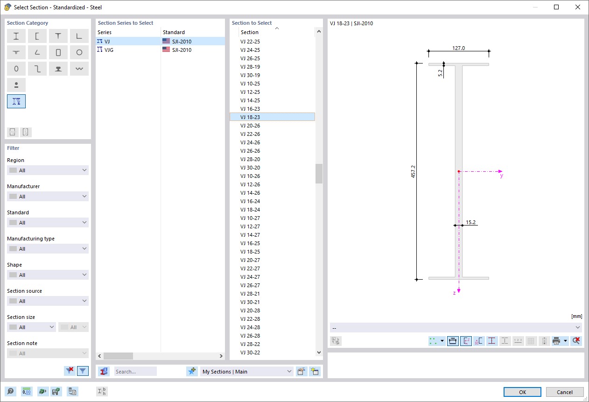Toggle the main axes display

click(x=466, y=341)
